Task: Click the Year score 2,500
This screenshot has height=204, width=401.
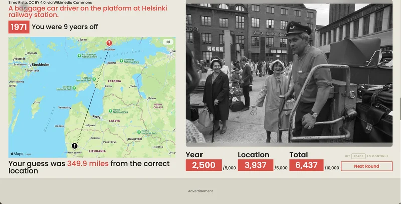Action: (x=204, y=165)
